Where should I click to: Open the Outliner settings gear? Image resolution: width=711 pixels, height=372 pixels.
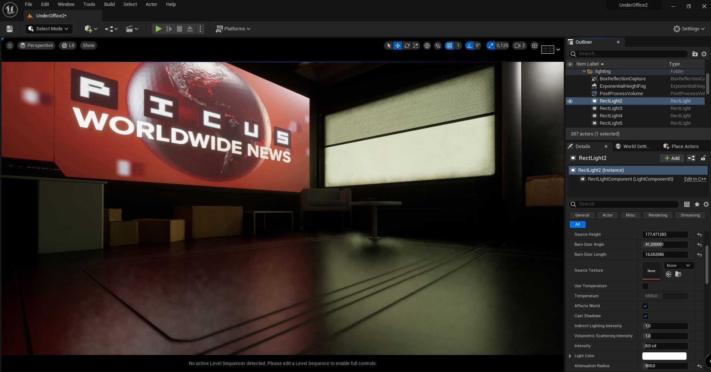coord(704,54)
